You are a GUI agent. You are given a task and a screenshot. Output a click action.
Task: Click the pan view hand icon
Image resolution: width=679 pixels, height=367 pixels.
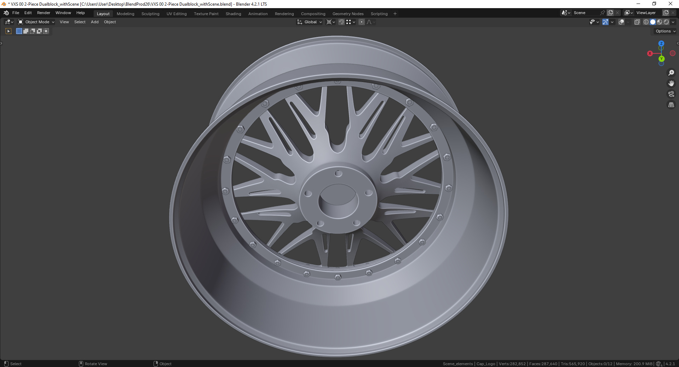coord(671,83)
